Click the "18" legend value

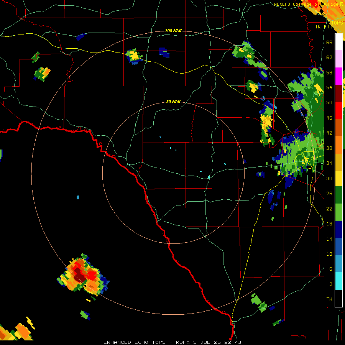coord(329,224)
